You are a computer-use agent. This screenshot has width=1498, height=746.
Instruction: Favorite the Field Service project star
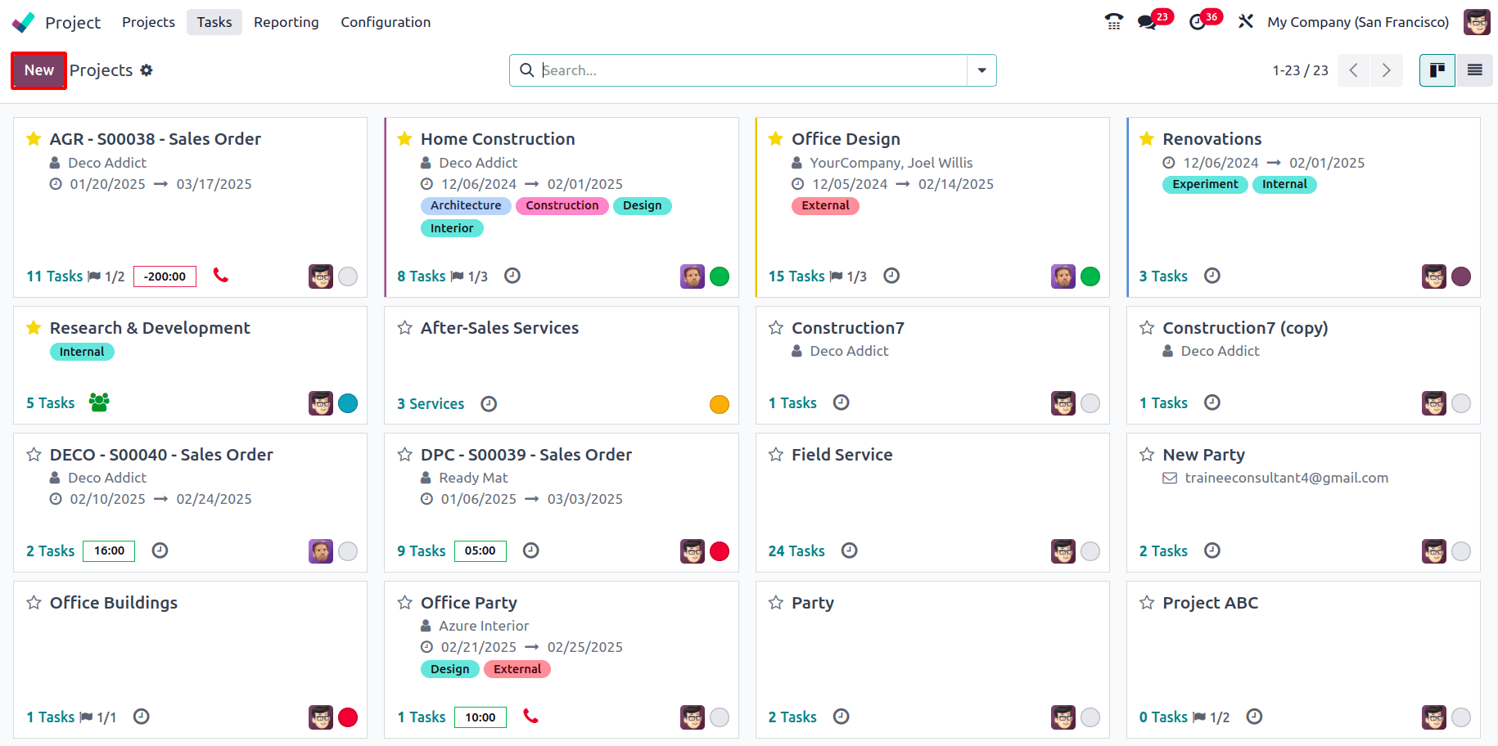tap(776, 455)
